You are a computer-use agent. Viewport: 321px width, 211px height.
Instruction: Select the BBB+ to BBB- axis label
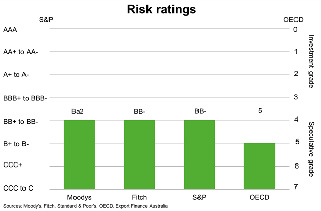coord(25,98)
